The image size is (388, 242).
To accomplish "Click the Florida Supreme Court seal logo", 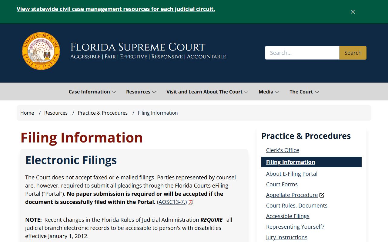I will (x=41, y=51).
